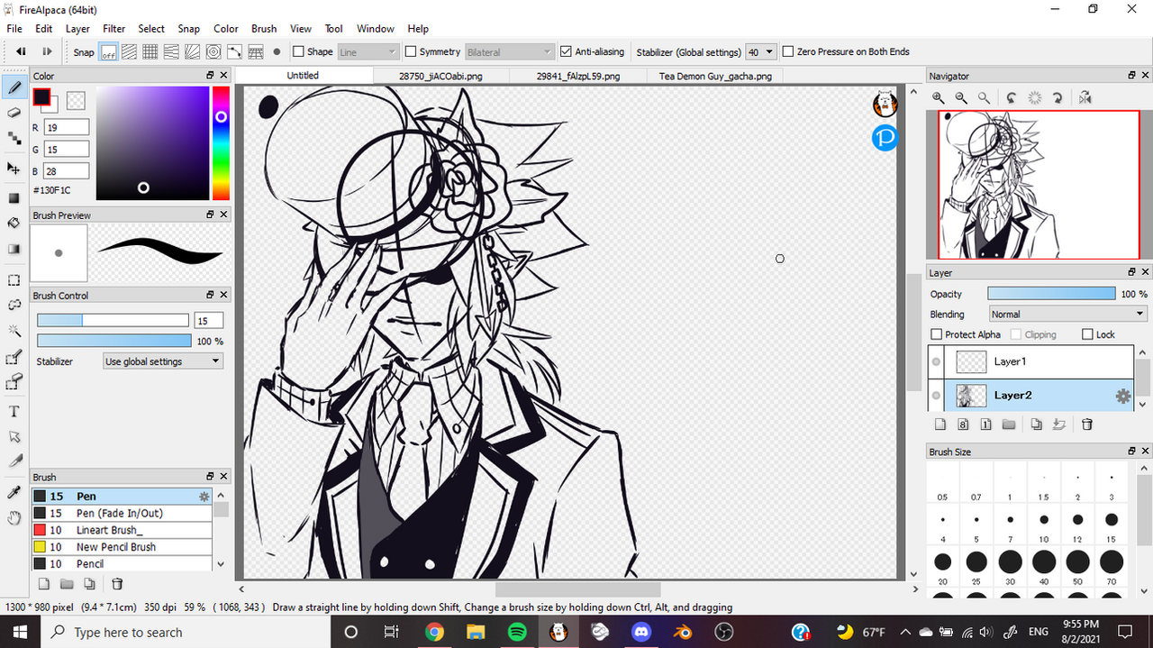Open the Blending mode dropdown

(1067, 315)
